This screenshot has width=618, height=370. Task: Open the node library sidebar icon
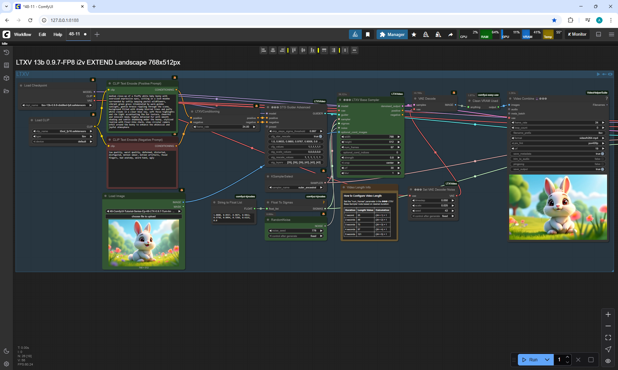tap(6, 65)
